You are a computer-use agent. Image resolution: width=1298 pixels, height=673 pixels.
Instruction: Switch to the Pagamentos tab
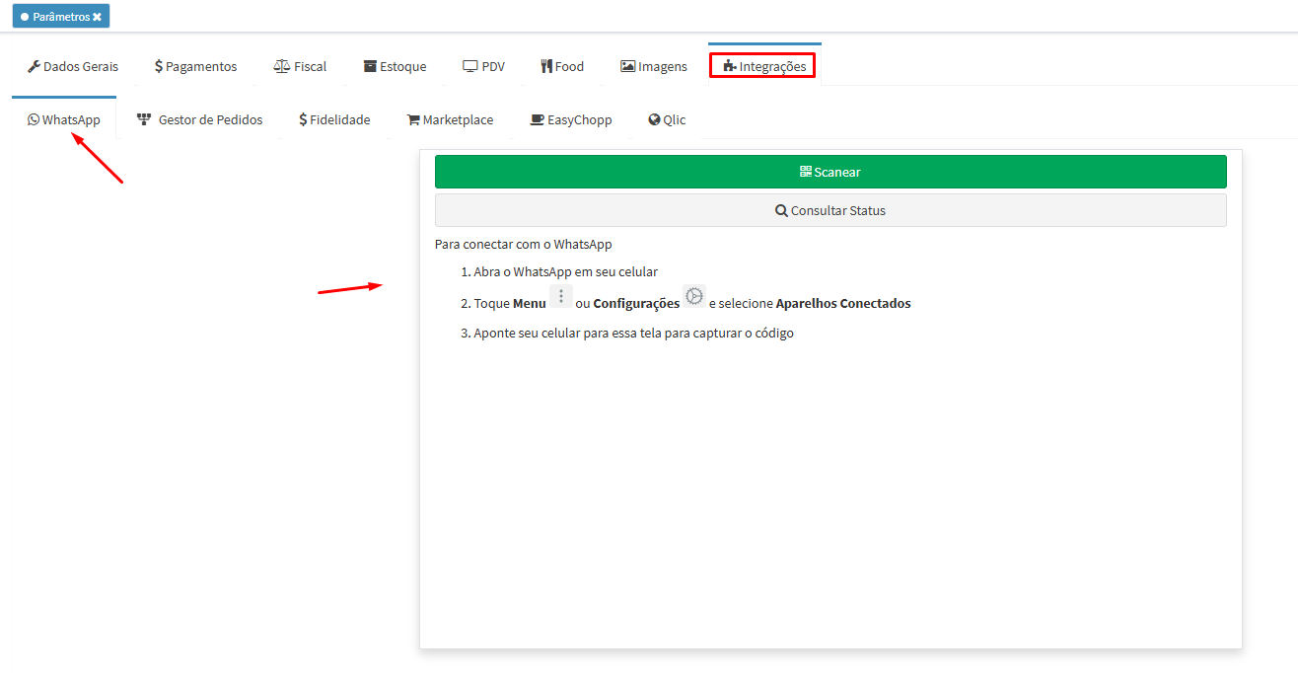coord(195,66)
